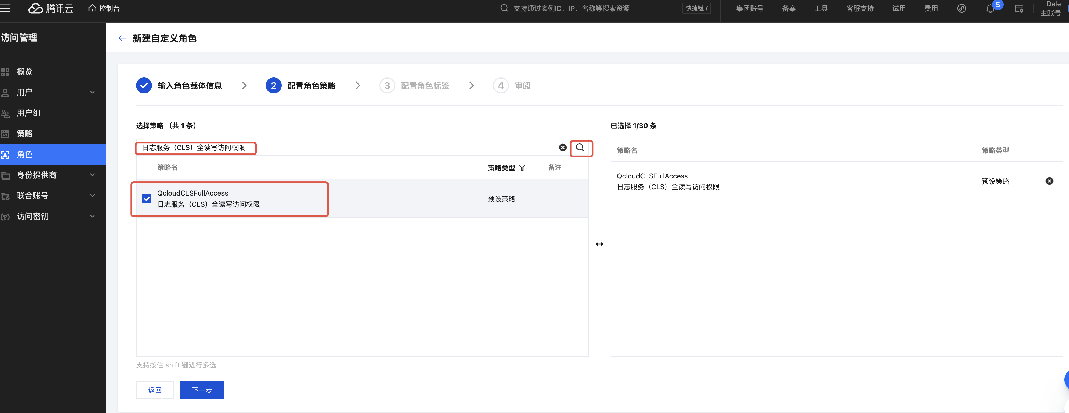Click the 角色 role icon

click(5, 155)
